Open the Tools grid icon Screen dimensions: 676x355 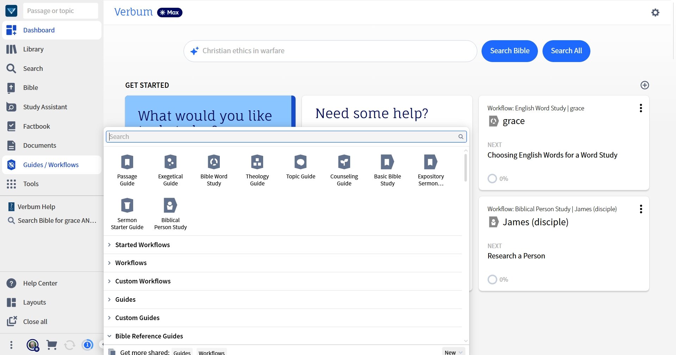coord(11,184)
